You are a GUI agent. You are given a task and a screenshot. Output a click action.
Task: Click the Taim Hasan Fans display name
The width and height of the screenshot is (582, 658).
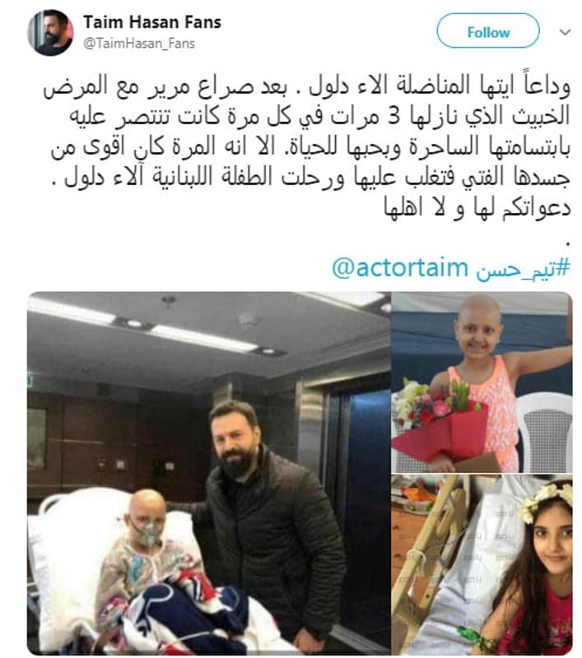pos(152,22)
